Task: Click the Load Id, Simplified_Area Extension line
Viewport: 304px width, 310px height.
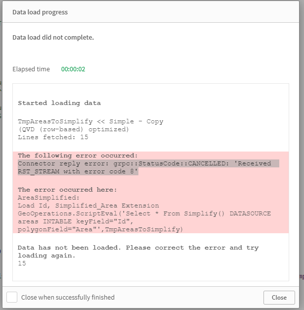Action: pyautogui.click(x=88, y=206)
